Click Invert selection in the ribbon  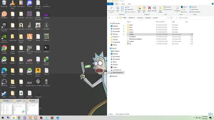195,12
